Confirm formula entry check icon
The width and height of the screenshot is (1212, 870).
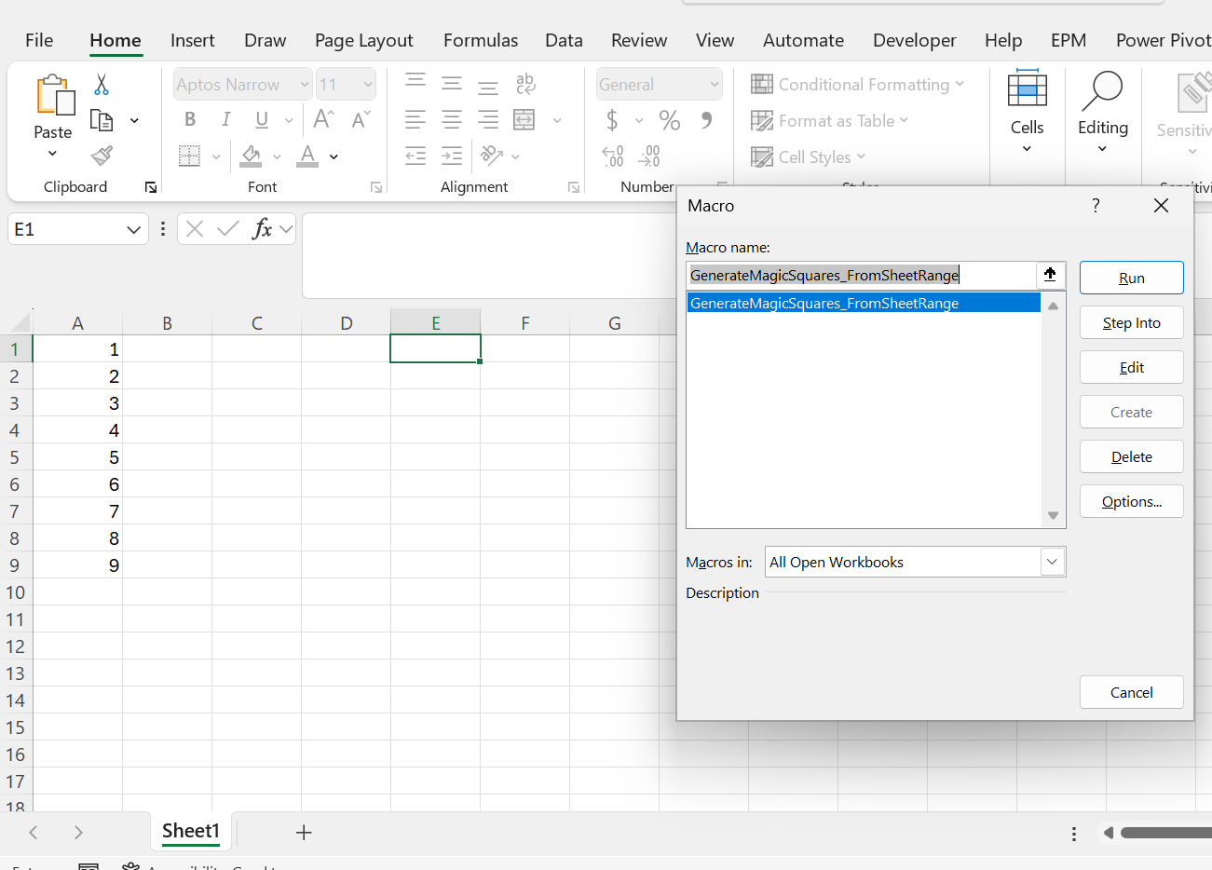pos(228,229)
